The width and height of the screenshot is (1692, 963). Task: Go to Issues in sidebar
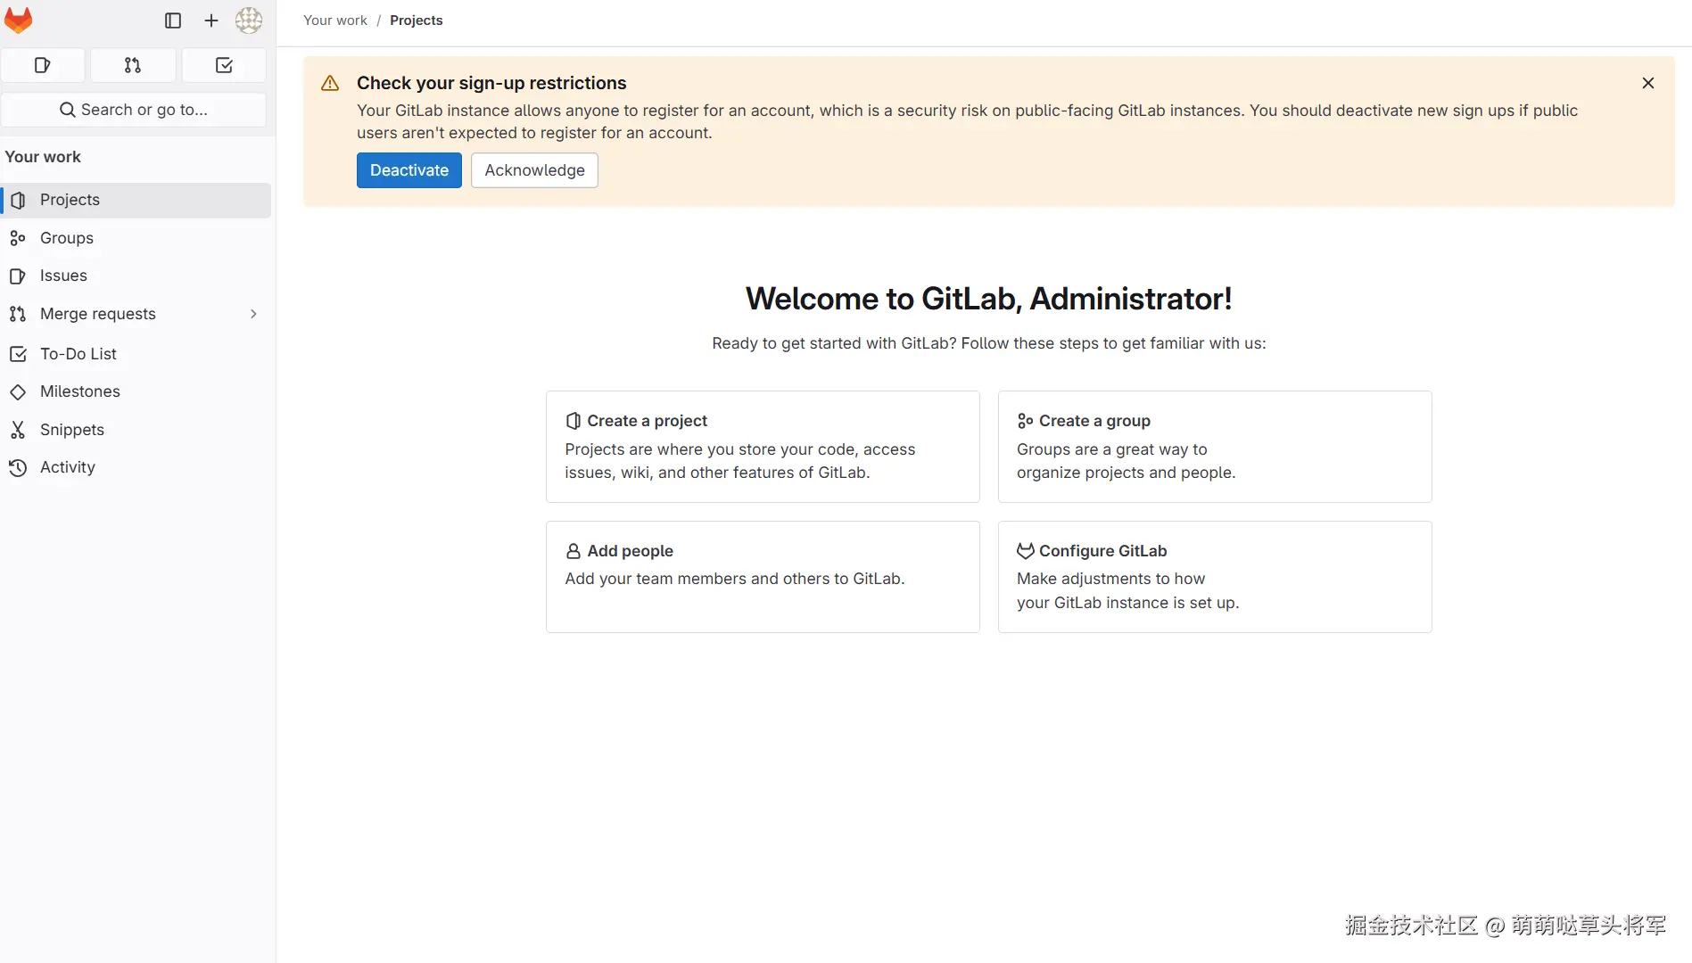tap(63, 276)
